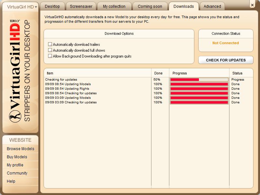Select '09/09 03:09 Checking for updates' row
This screenshot has height=195, width=260.
point(149,102)
